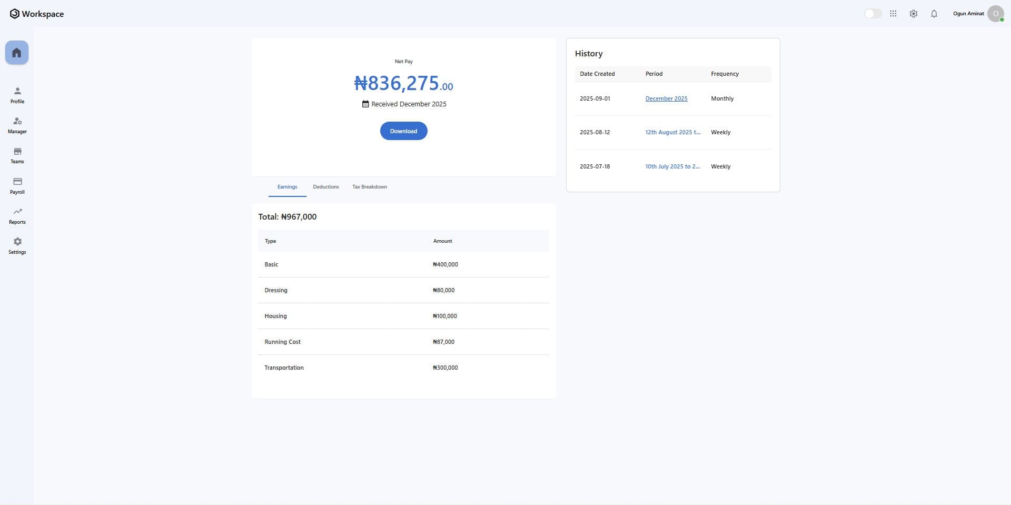The width and height of the screenshot is (1011, 505).
Task: Open the top-bar settings gear
Action: click(914, 14)
